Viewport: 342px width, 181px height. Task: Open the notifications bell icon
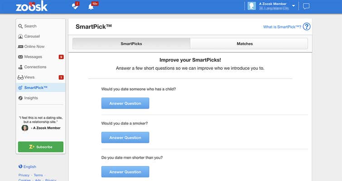[x=91, y=6]
